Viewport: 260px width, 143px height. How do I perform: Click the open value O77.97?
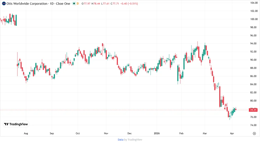pos(86,4)
